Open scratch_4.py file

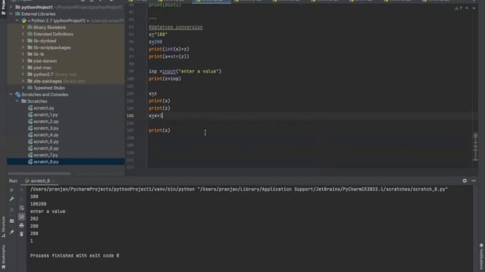(45, 135)
